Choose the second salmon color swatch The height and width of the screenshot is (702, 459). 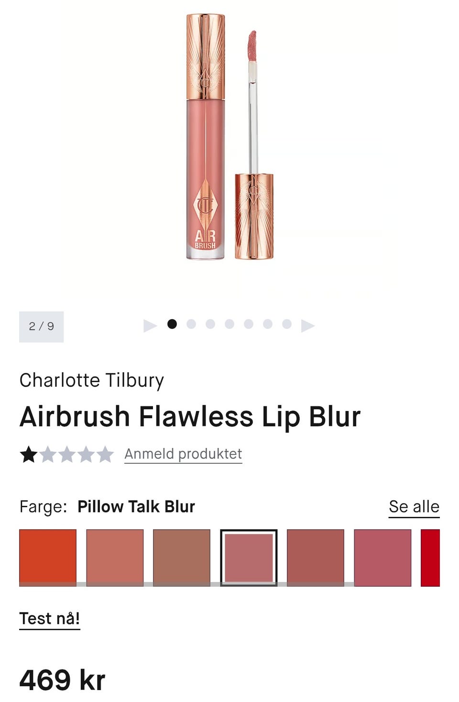(115, 557)
